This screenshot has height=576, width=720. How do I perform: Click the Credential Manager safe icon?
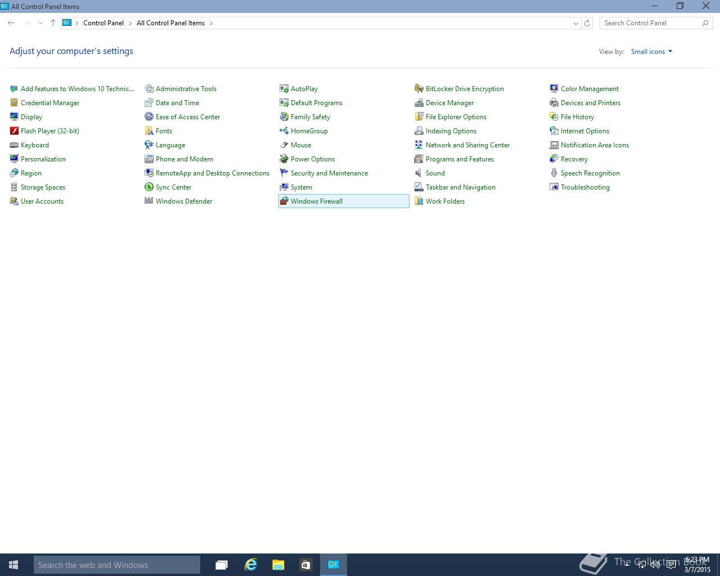coord(14,103)
